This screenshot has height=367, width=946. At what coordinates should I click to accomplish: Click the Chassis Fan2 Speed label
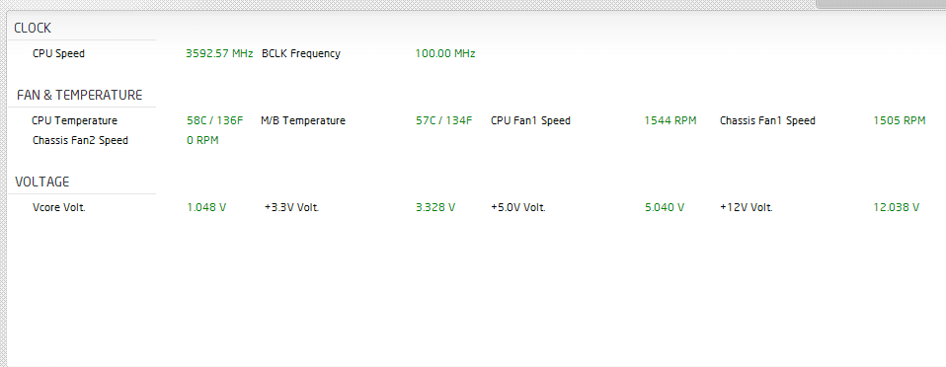80,141
